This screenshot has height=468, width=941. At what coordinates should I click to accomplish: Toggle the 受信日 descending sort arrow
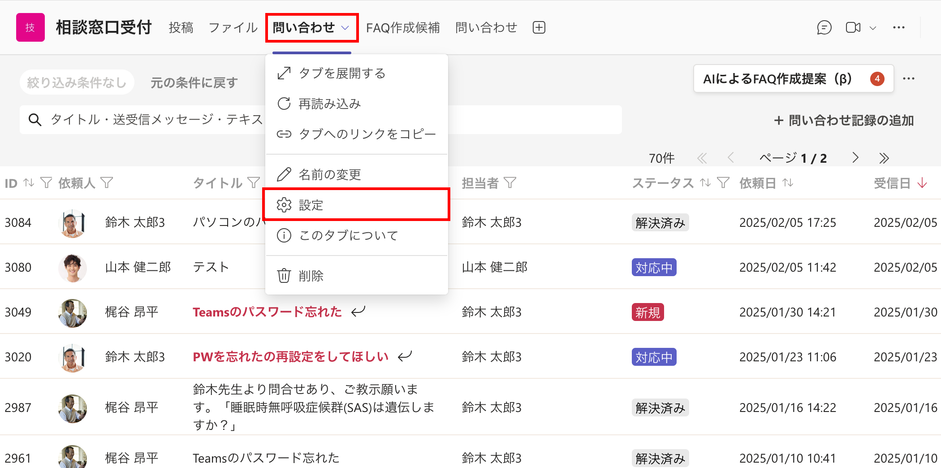(922, 182)
